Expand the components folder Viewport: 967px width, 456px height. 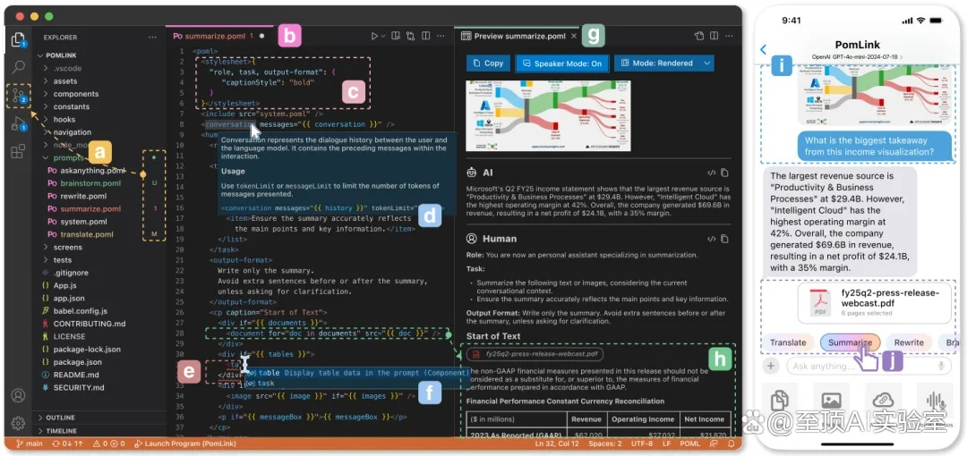click(x=75, y=94)
